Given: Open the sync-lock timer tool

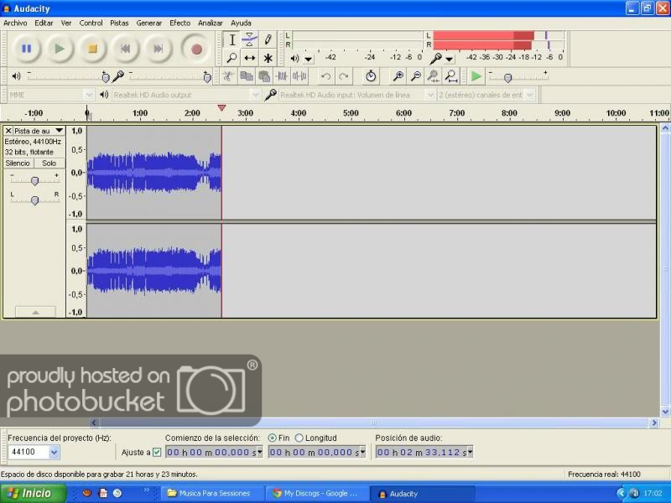Looking at the screenshot, I should coord(371,76).
